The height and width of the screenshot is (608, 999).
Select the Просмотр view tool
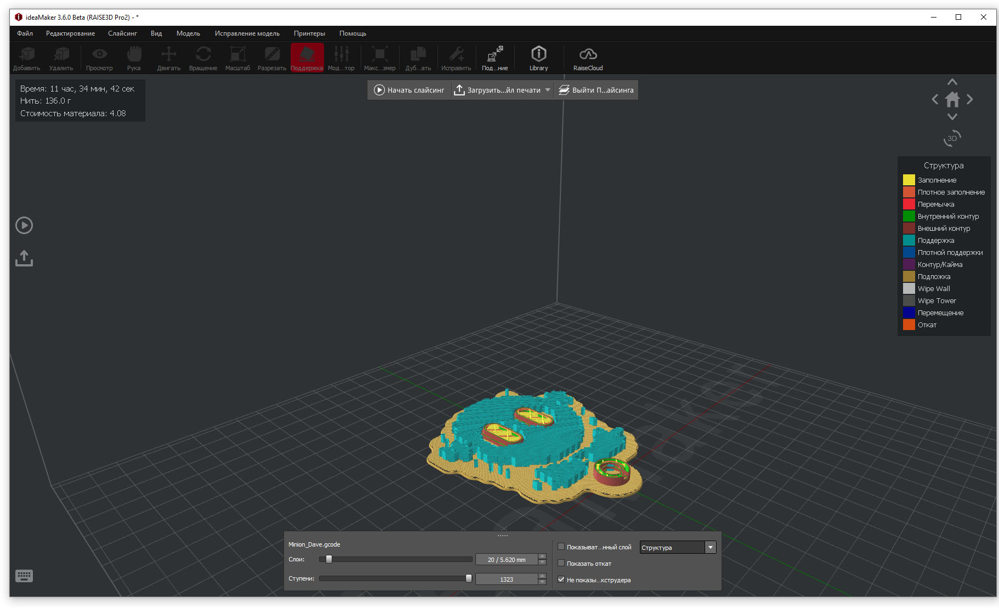(x=99, y=58)
